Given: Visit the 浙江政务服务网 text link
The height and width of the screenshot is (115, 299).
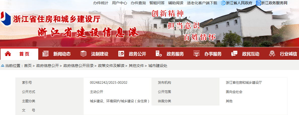Looking at the screenshot, I should coord(274,3).
